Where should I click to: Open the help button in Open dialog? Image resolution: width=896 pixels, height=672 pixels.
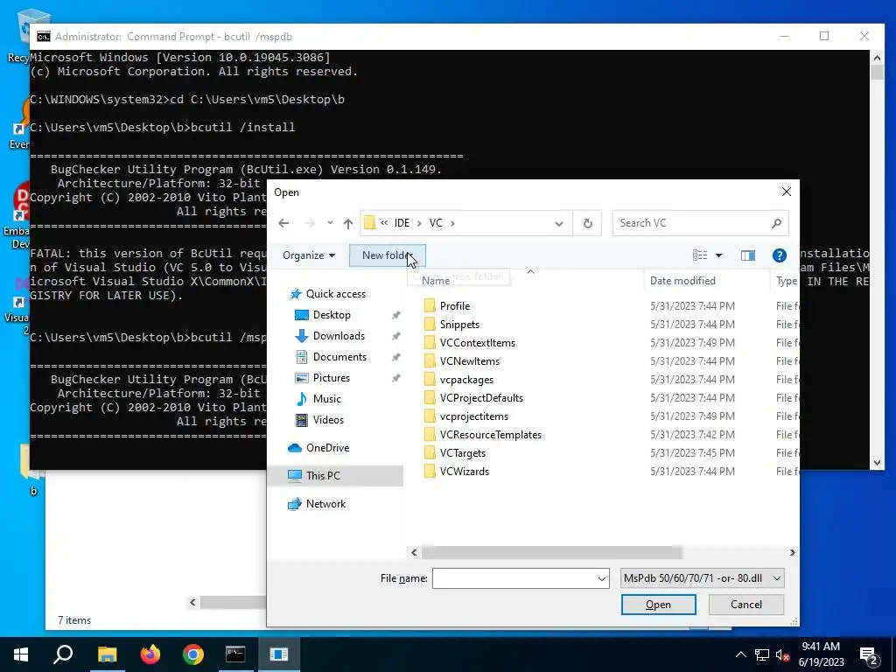click(x=780, y=255)
